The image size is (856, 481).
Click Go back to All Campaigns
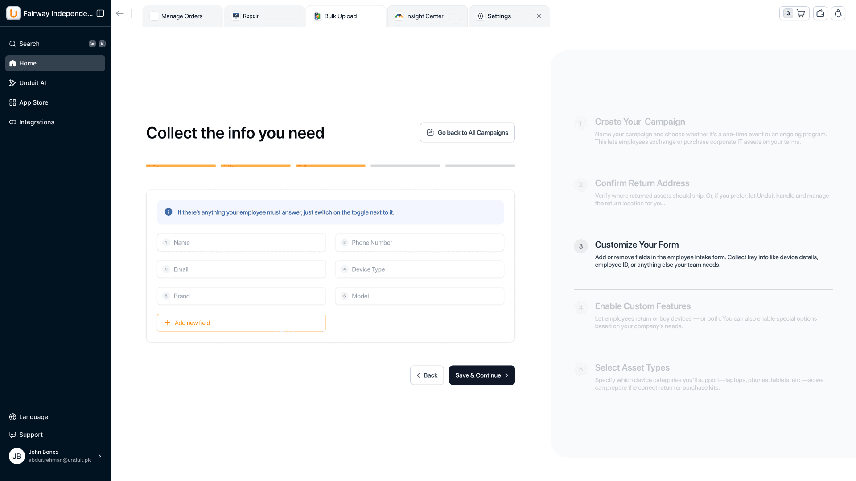point(467,132)
